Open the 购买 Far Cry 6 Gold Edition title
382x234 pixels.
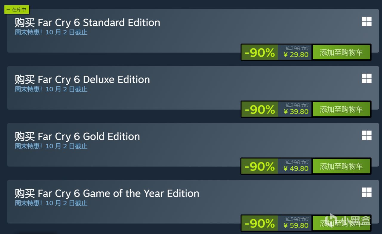coord(77,137)
